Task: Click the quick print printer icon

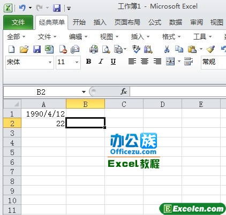Action: [94, 49]
